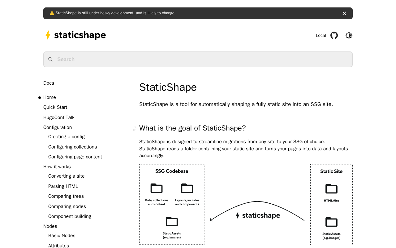This screenshot has height=248, width=396.
Task: Open the Configuration section
Action: click(x=58, y=127)
